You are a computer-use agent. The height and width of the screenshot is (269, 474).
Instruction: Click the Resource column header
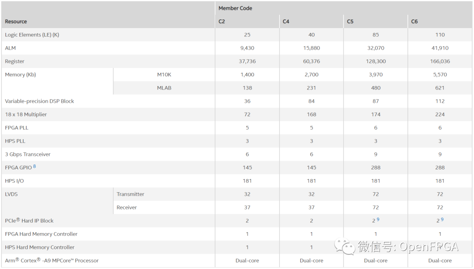coord(16,22)
